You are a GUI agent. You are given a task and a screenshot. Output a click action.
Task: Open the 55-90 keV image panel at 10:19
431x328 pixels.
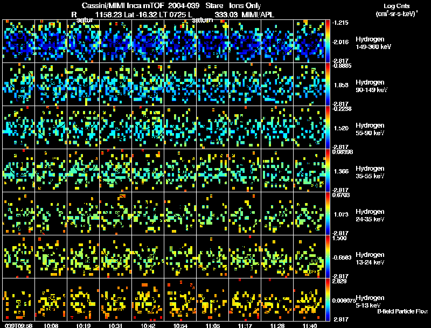click(x=84, y=128)
